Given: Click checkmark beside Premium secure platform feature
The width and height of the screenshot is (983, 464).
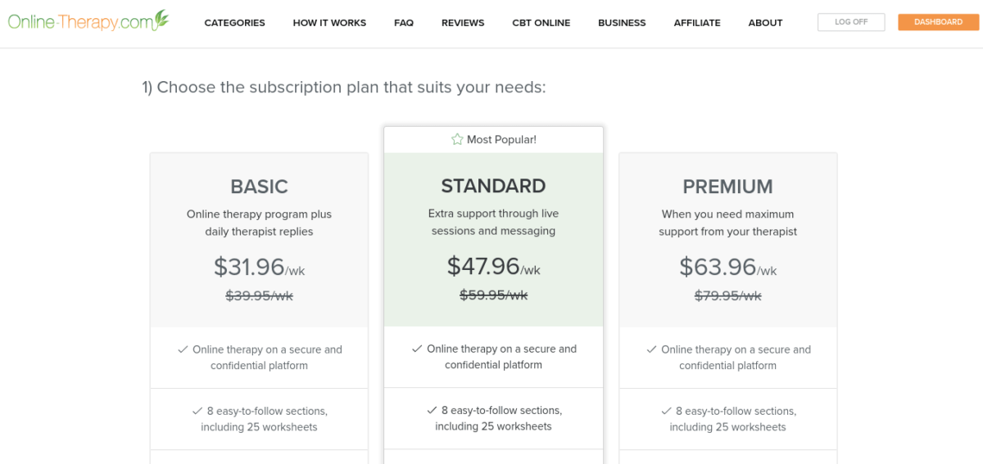Looking at the screenshot, I should tap(651, 349).
